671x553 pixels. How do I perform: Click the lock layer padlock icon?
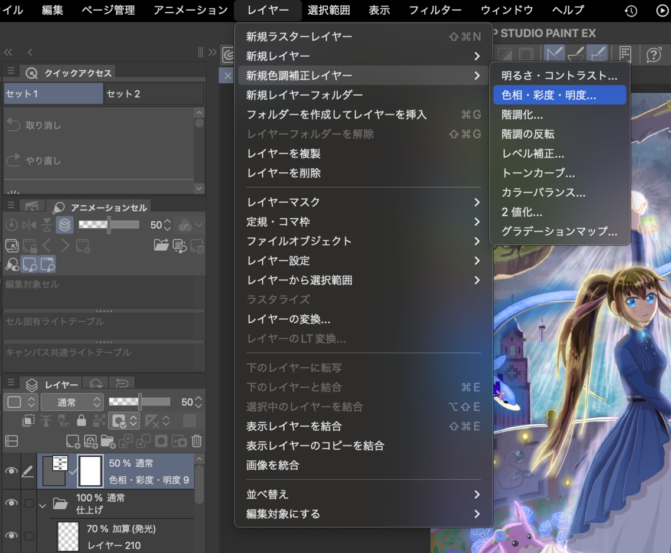click(82, 421)
